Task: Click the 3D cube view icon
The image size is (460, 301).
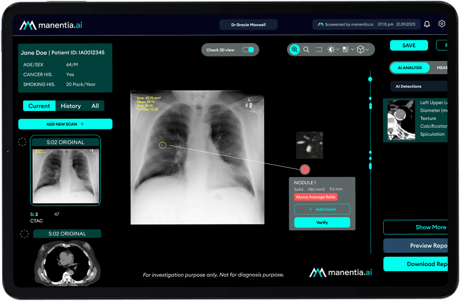Action: coord(361,49)
